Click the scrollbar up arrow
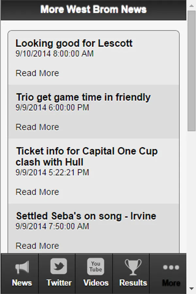196x294 pixels. point(192,6)
